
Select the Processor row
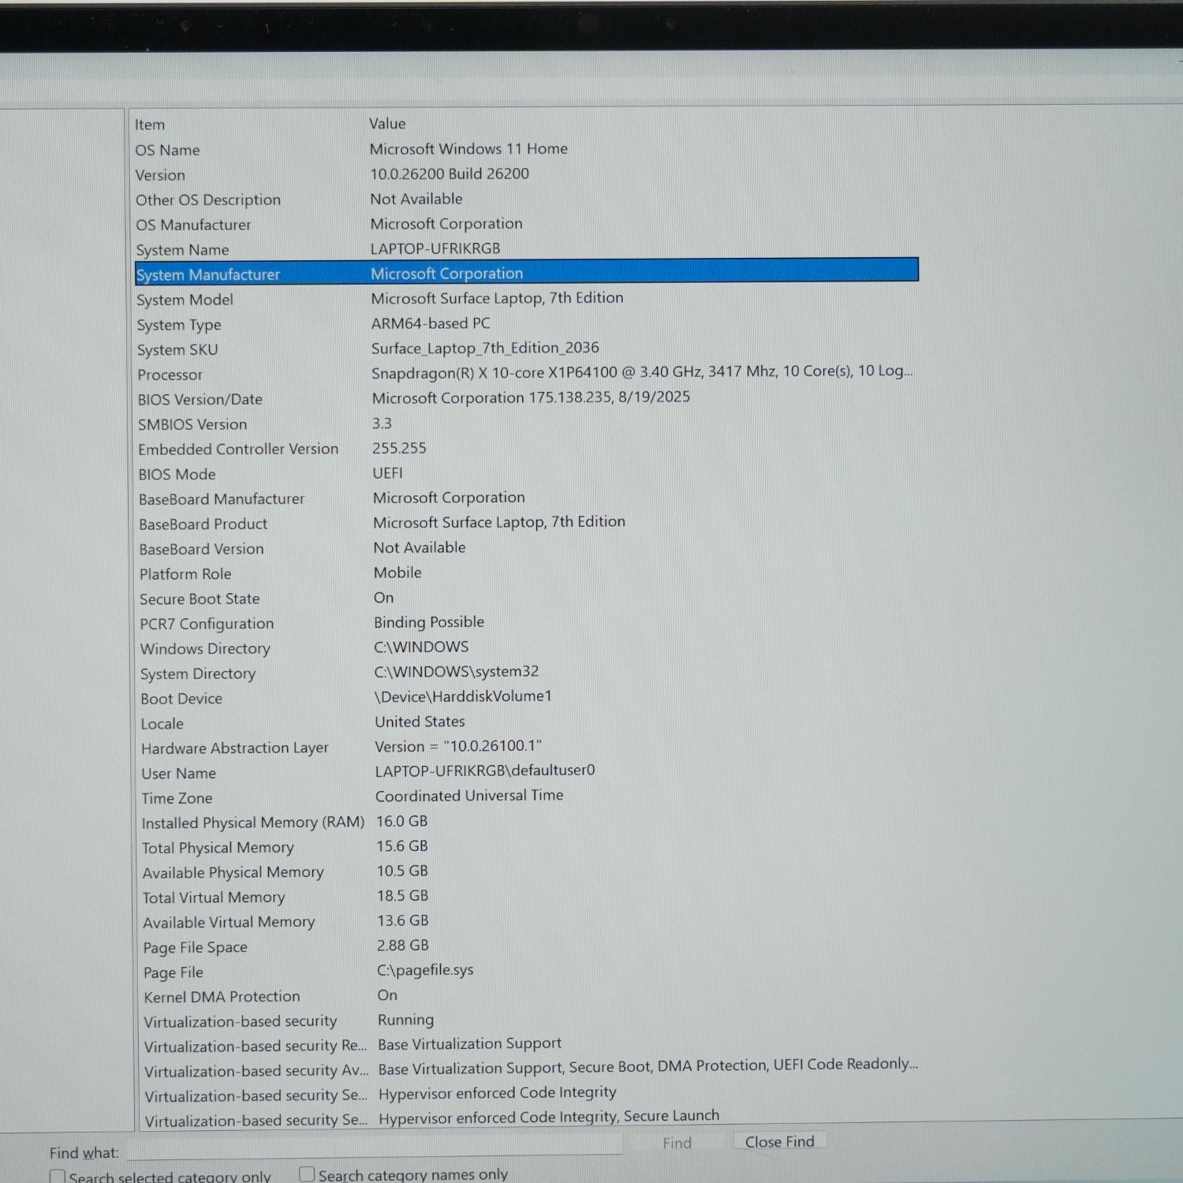coord(527,373)
